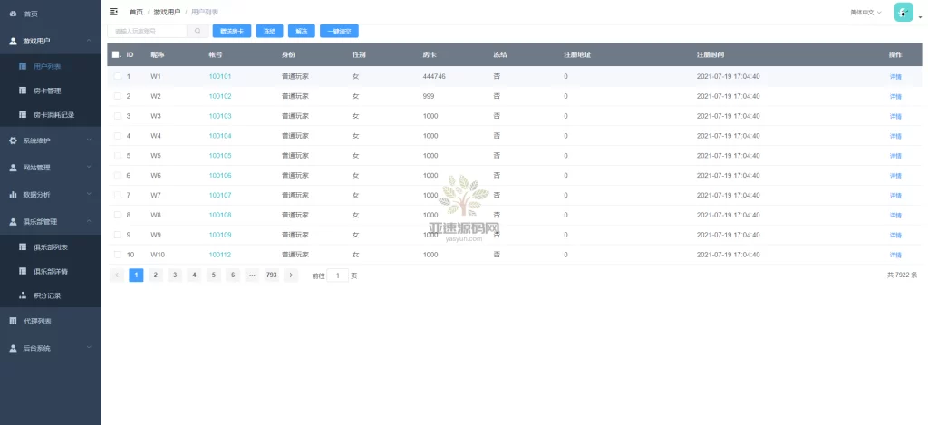Open account link 100102

point(220,96)
